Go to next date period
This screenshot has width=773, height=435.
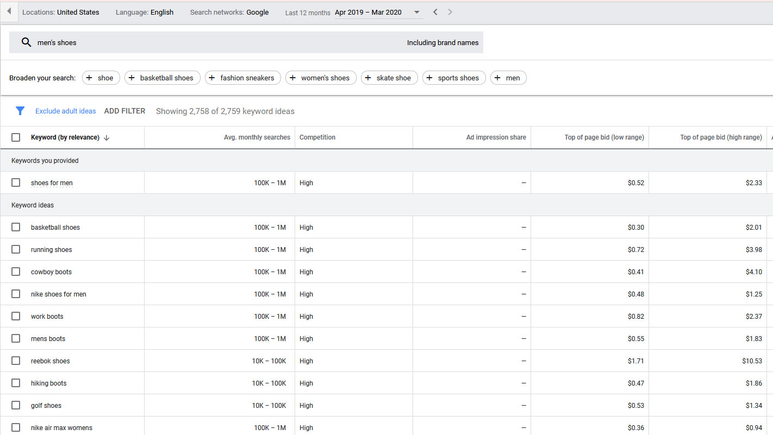(x=450, y=12)
